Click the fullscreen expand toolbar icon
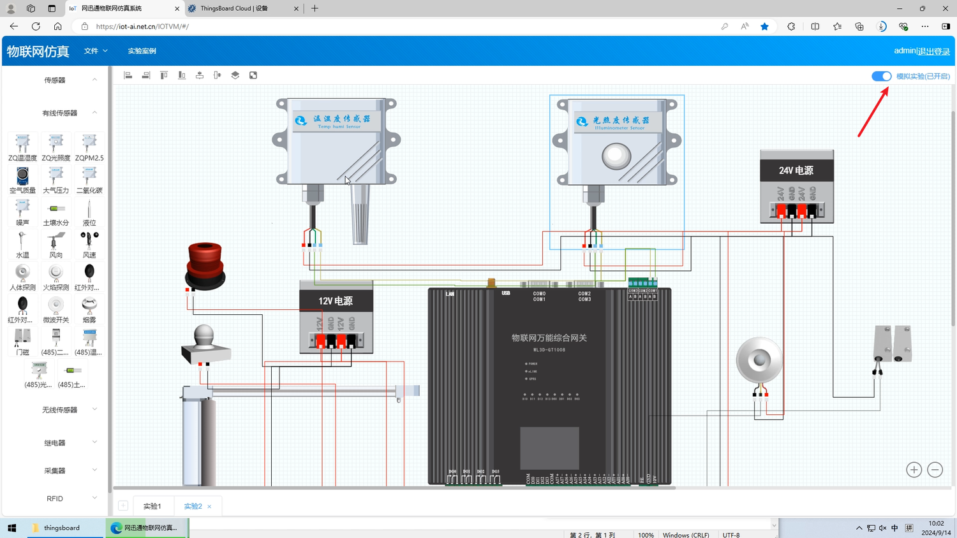Viewport: 957px width, 538px height. click(x=253, y=75)
